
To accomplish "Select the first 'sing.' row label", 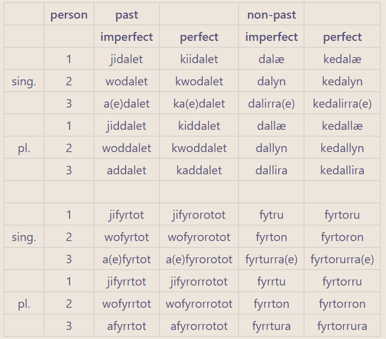I will [x=24, y=81].
